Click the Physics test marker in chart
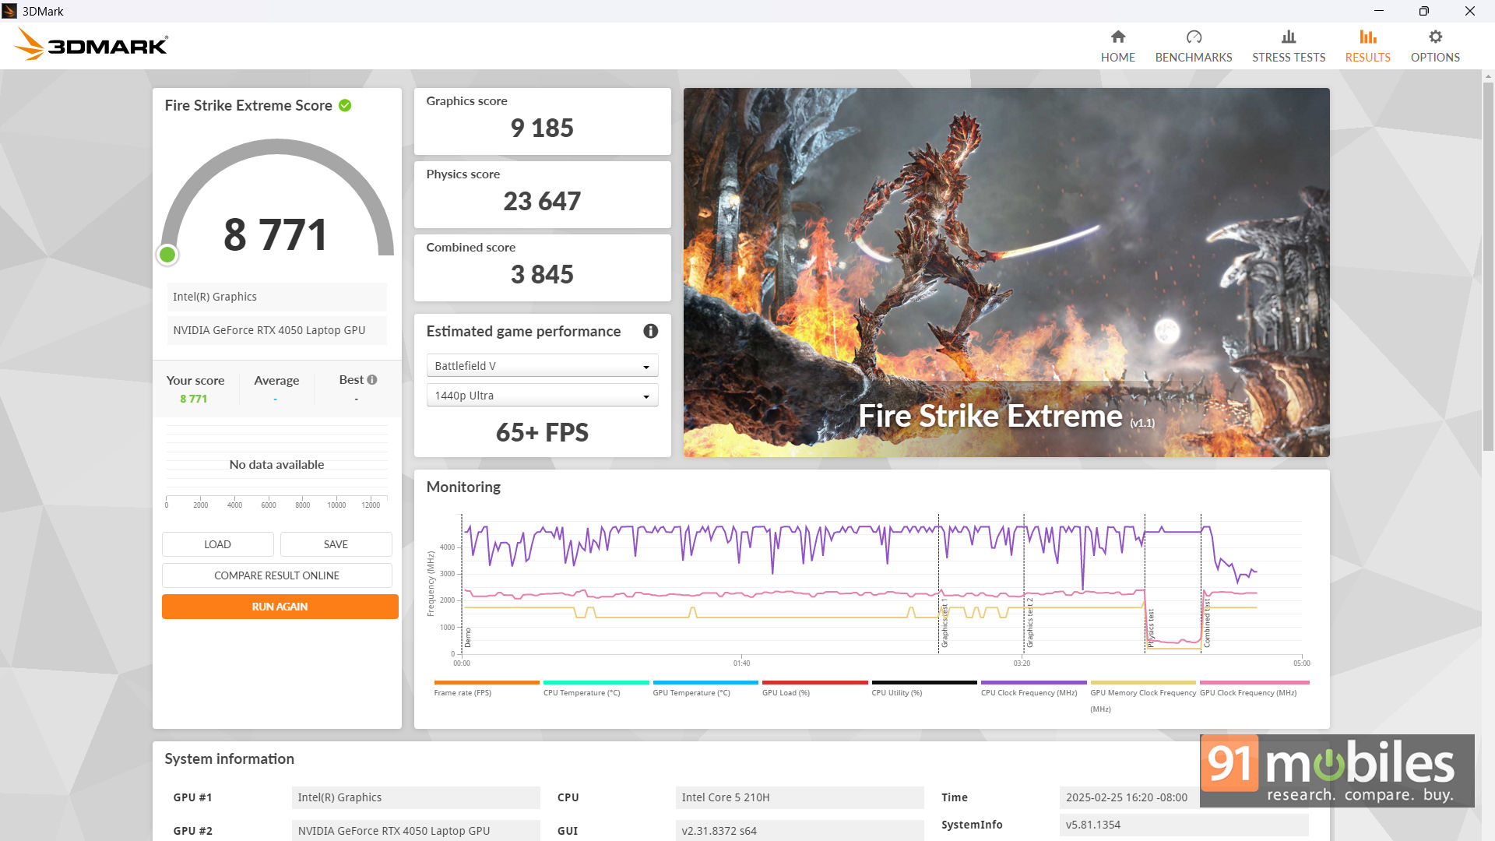Image resolution: width=1495 pixels, height=841 pixels. (x=1150, y=628)
